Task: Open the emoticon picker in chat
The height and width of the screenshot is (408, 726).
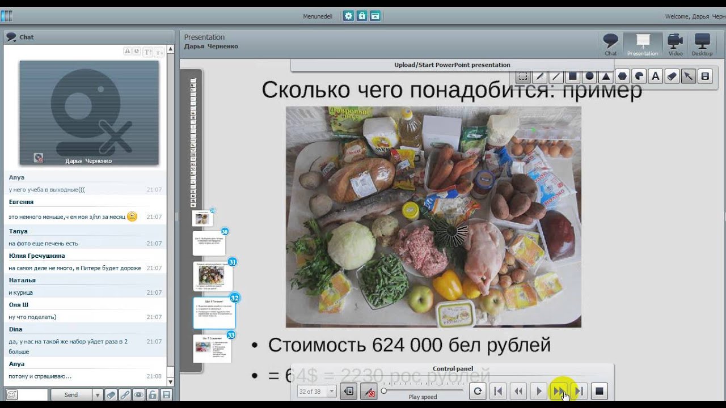Action: tap(11, 394)
